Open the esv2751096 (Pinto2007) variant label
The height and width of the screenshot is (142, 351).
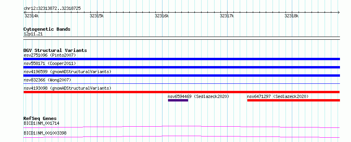pyautogui.click(x=50, y=55)
